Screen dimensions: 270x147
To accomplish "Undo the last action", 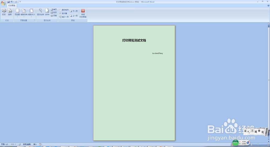I will (11, 2).
